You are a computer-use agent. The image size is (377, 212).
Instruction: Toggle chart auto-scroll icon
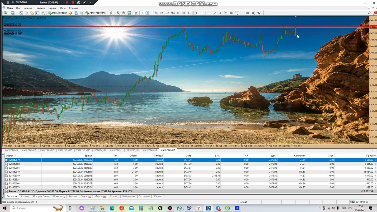point(136,13)
